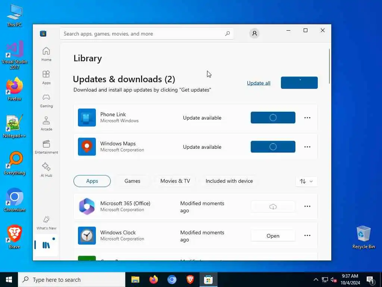This screenshot has height=287, width=382.
Task: Open the notification center icon
Action: 370,280
